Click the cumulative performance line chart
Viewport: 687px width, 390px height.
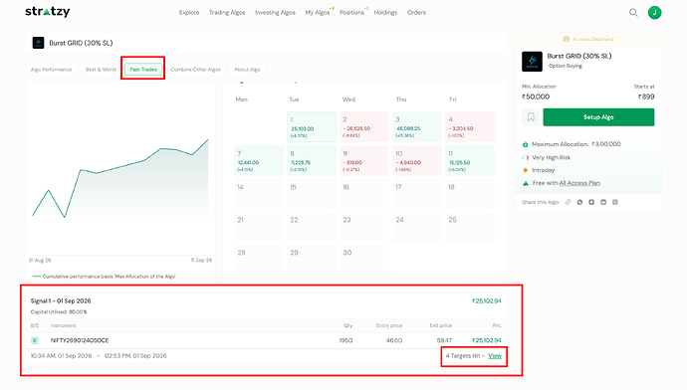tap(120, 179)
